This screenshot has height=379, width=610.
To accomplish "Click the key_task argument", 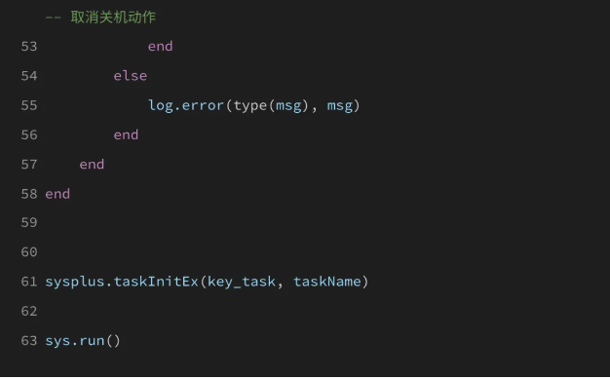I will pos(242,282).
